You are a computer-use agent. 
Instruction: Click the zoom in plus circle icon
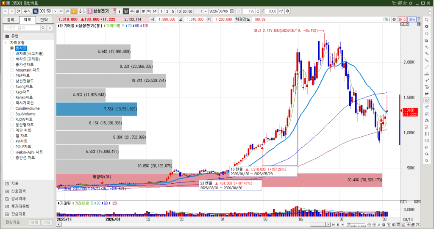374,225
